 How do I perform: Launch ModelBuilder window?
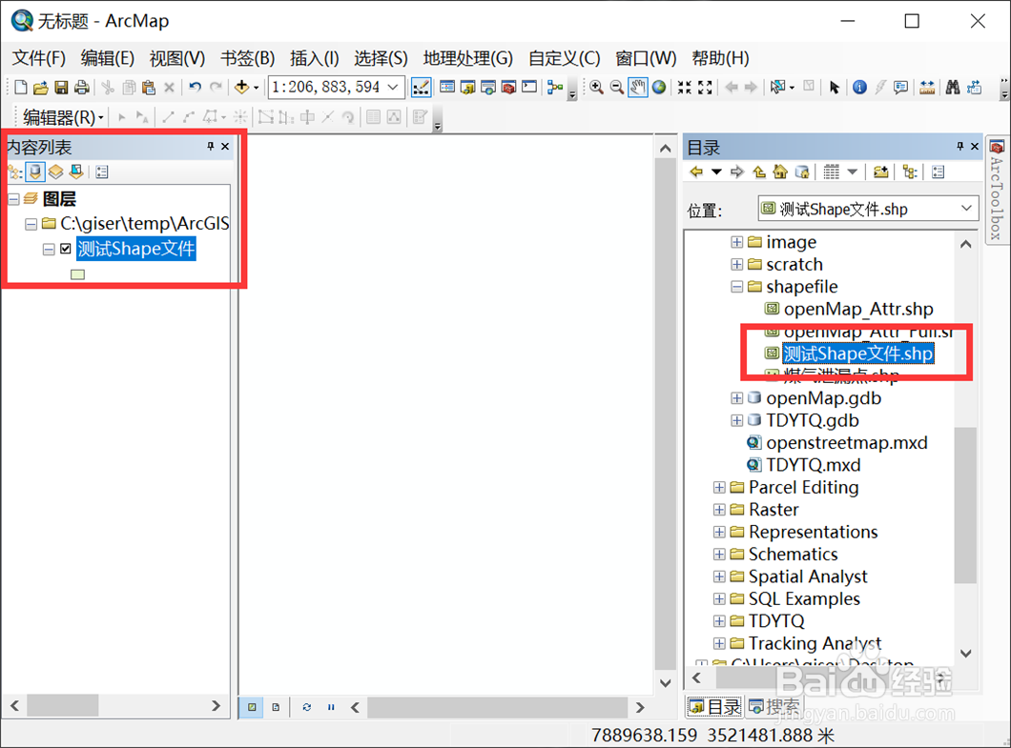tap(554, 87)
